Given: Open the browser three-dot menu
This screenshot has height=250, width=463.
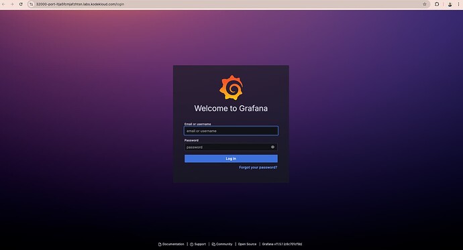Looking at the screenshot, I should click(x=458, y=4).
